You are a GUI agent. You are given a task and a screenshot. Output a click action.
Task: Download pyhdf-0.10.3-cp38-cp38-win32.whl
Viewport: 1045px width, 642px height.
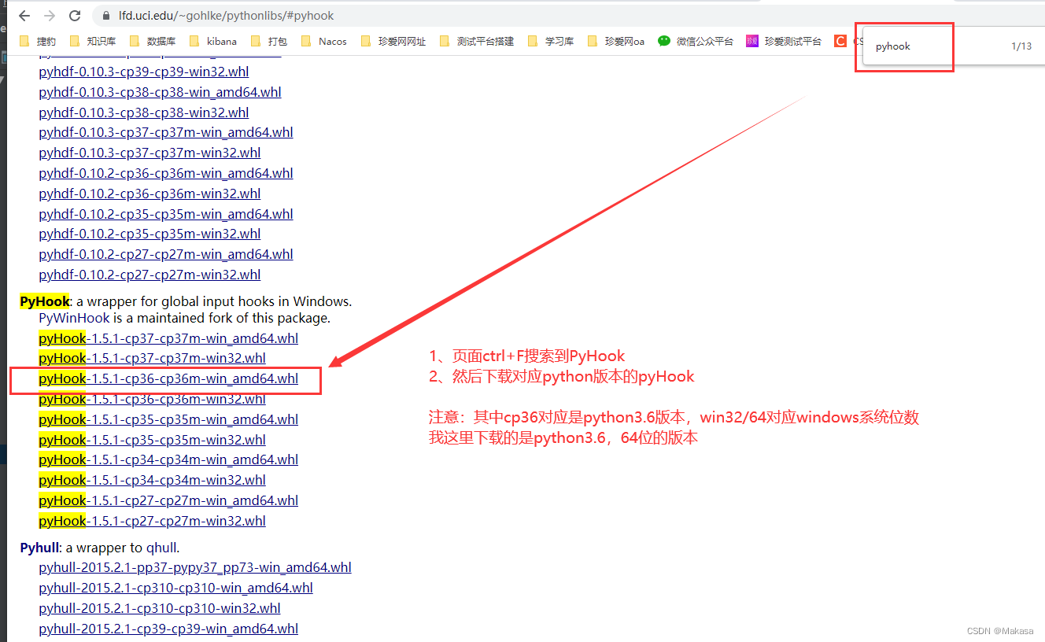pyautogui.click(x=144, y=113)
